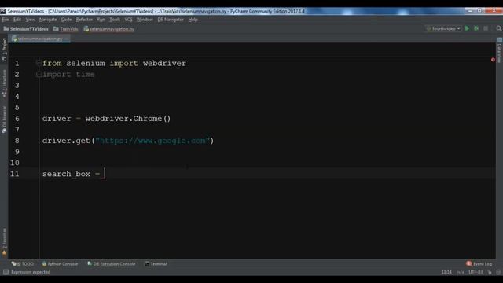Open the Refactor menu
This screenshot has height=283, width=503.
click(84, 20)
